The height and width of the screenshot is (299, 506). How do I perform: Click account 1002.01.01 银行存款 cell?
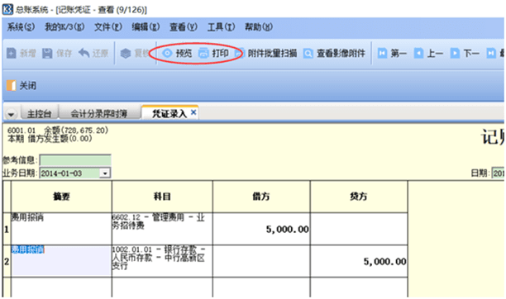[162, 261]
